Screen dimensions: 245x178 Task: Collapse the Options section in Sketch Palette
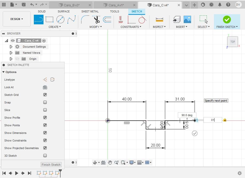click(4, 72)
